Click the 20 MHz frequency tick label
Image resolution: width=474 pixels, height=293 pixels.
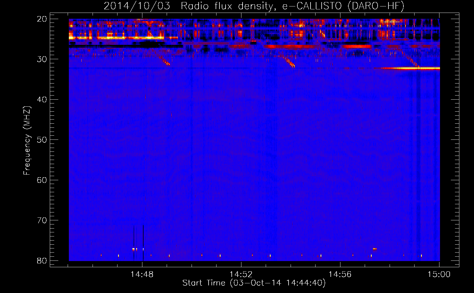tap(42, 19)
